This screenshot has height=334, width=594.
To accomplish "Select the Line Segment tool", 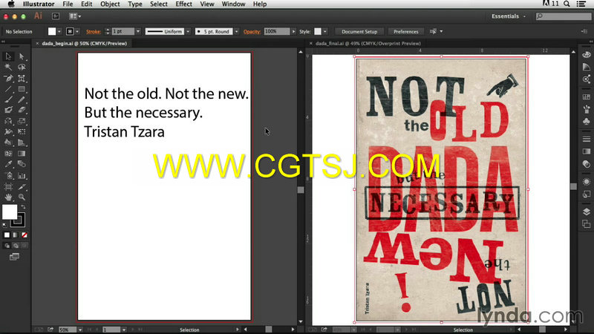I will tap(8, 89).
